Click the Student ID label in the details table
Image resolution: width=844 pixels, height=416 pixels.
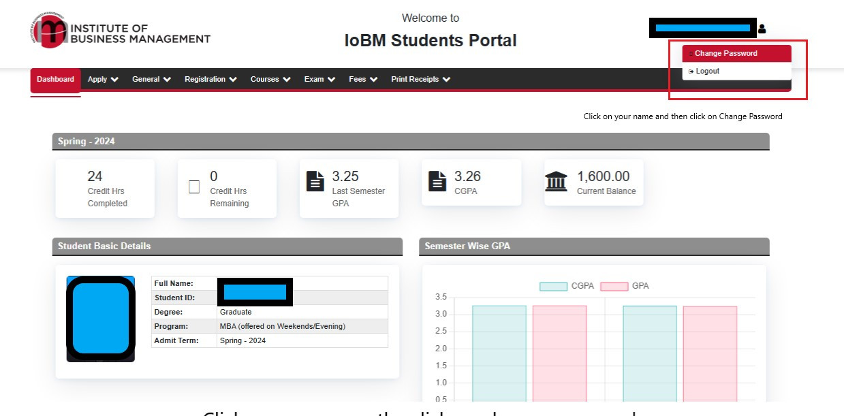coord(175,298)
